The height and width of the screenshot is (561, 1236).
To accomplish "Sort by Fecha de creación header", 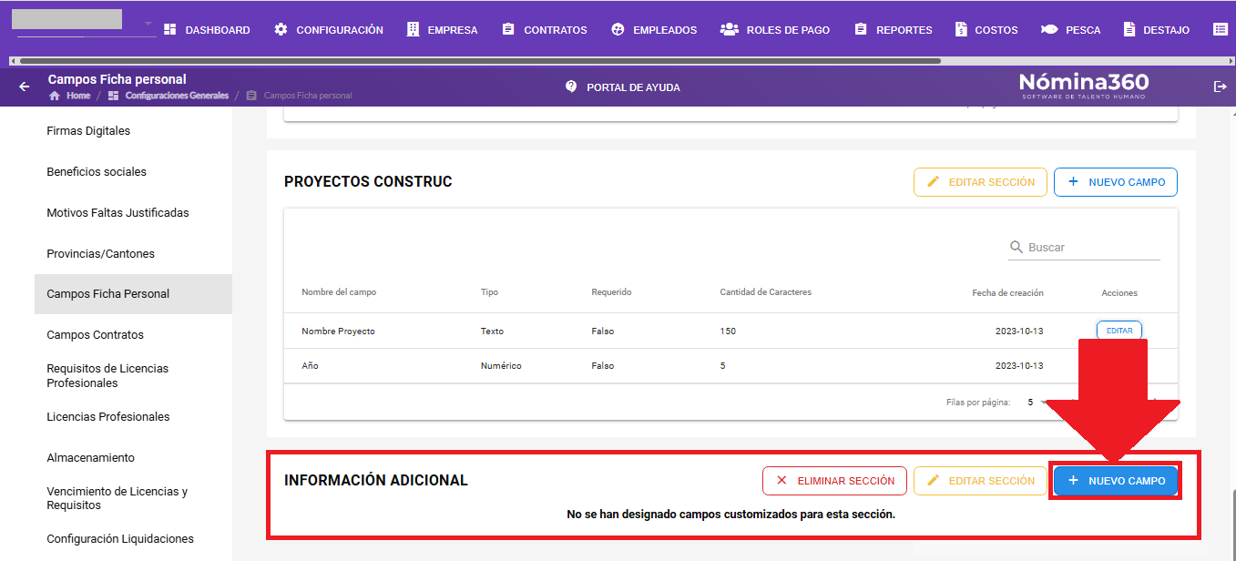I will tap(1007, 293).
